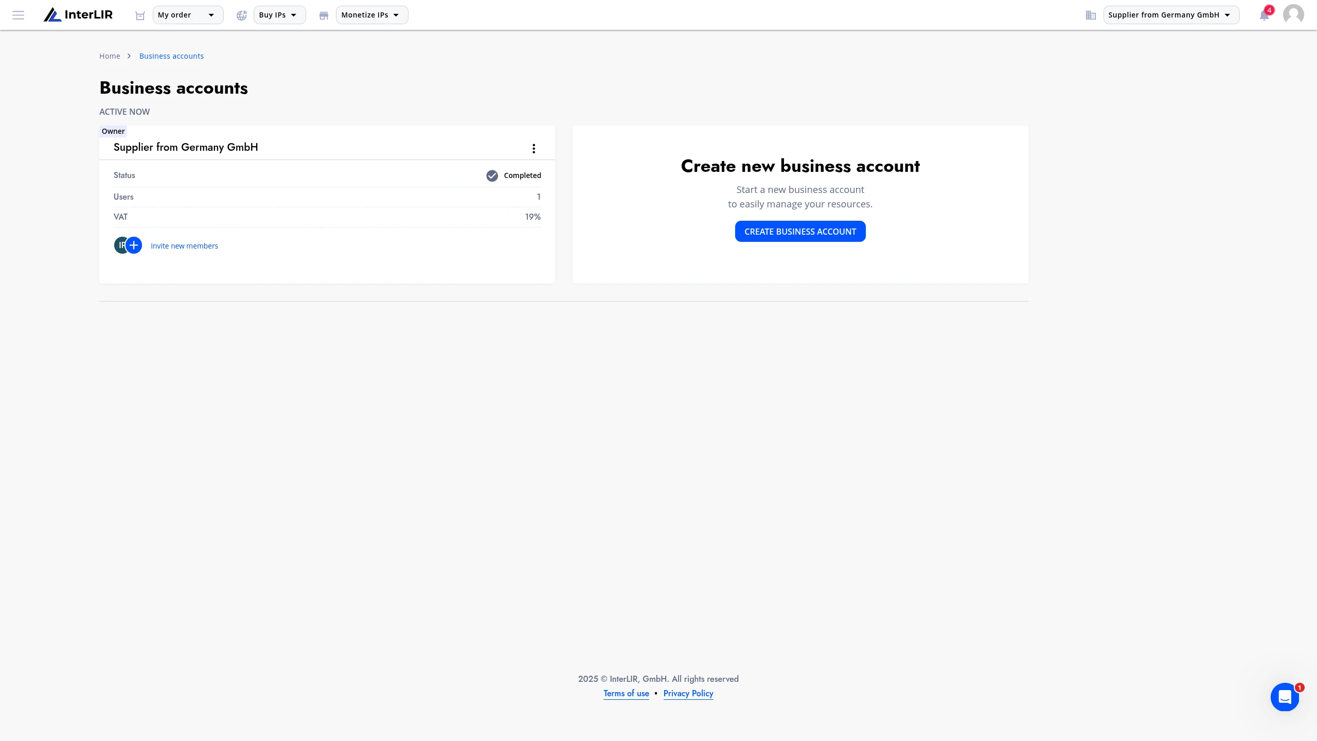
Task: Open notifications bell
Action: click(x=1265, y=15)
